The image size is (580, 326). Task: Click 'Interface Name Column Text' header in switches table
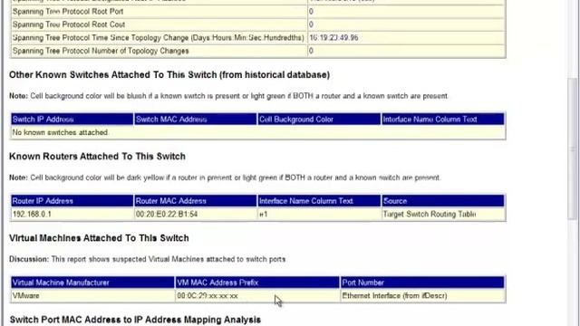pos(443,120)
